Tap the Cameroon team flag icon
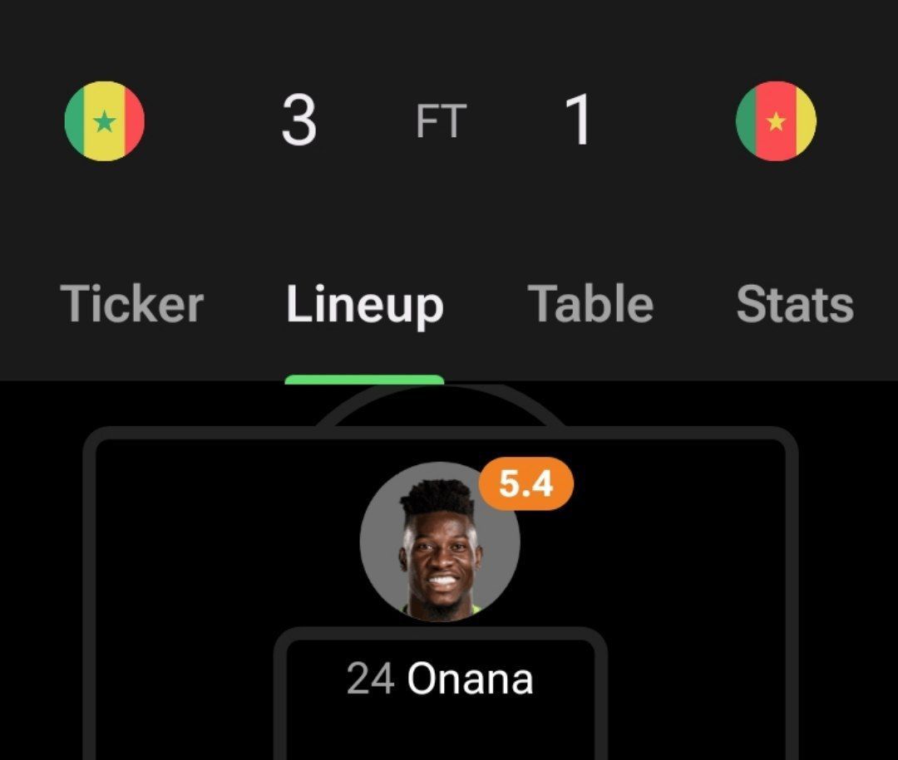 [x=776, y=120]
